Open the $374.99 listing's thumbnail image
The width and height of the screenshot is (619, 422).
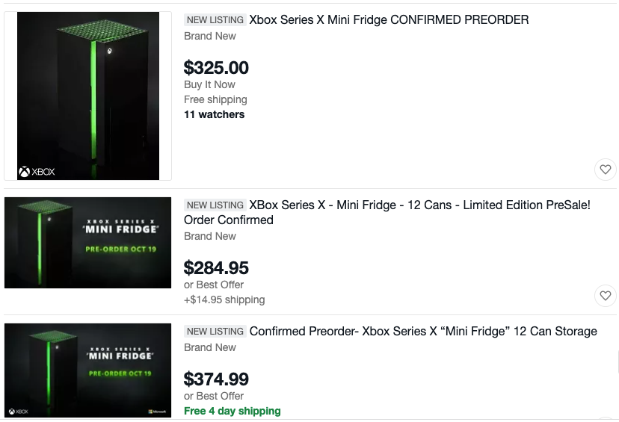point(88,370)
